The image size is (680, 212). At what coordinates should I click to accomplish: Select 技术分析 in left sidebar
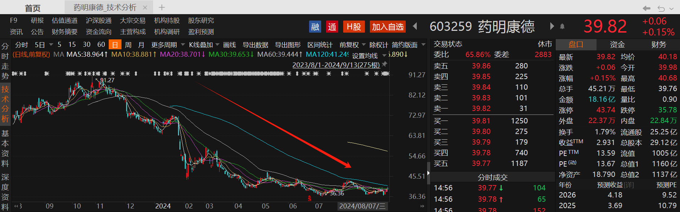click(5, 104)
